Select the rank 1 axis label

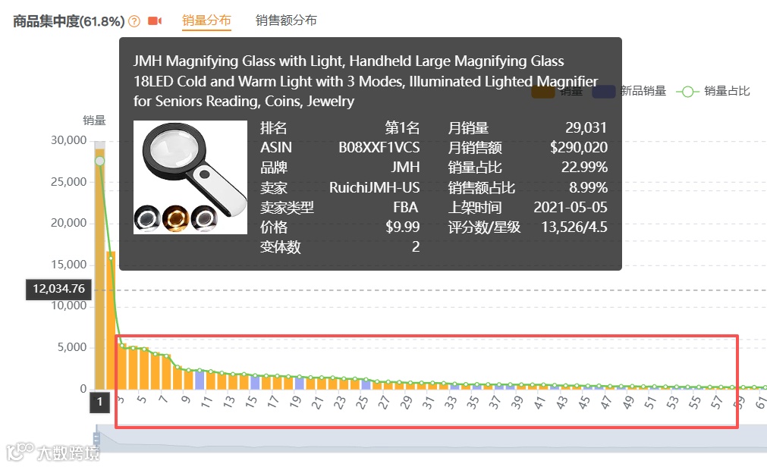click(x=100, y=402)
